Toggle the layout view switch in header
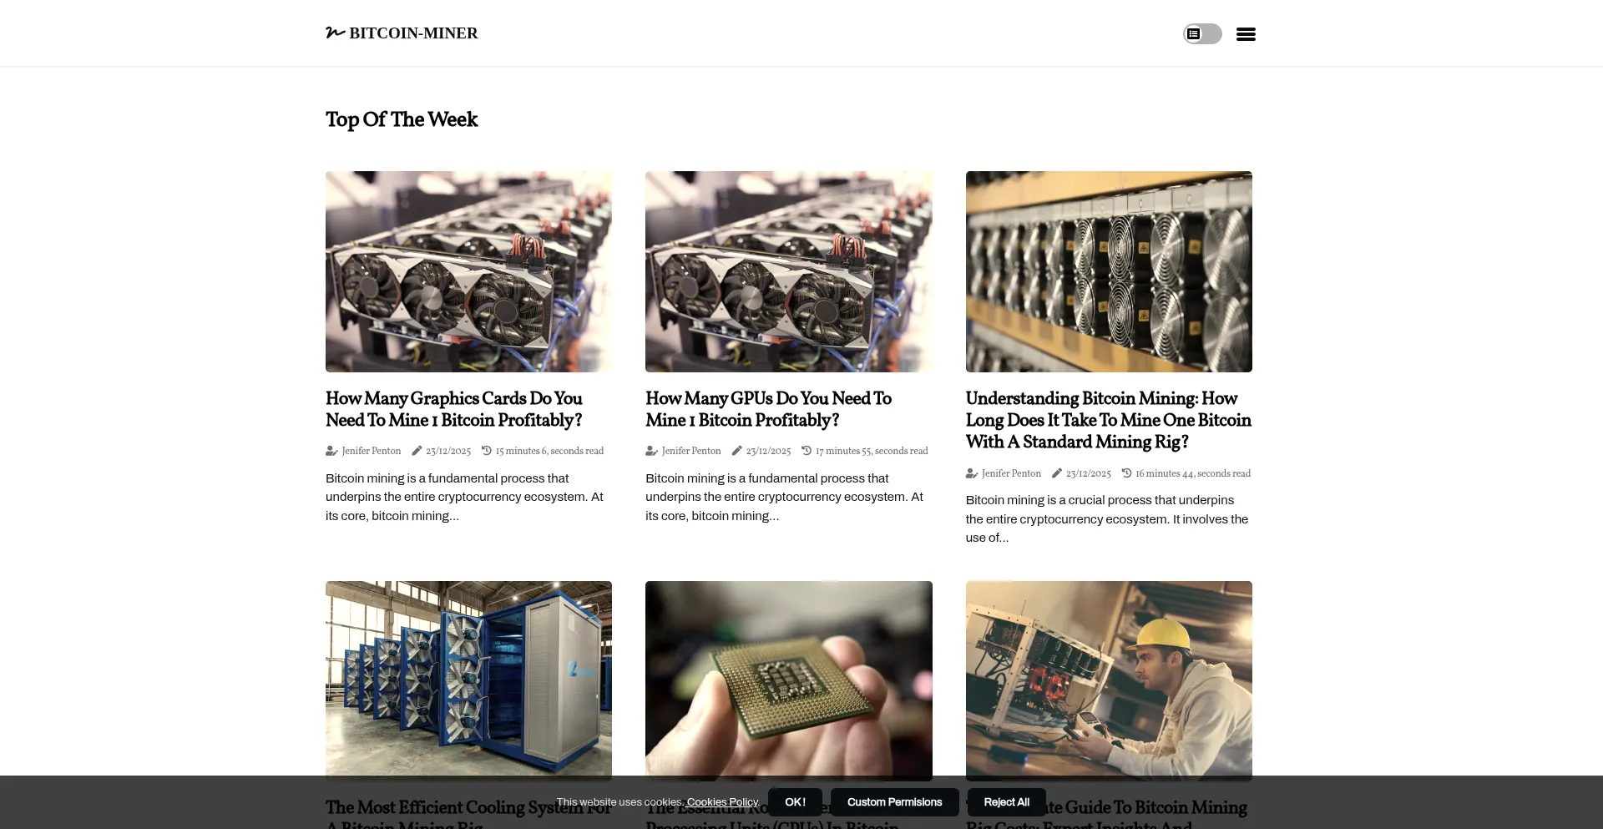 [x=1202, y=33]
